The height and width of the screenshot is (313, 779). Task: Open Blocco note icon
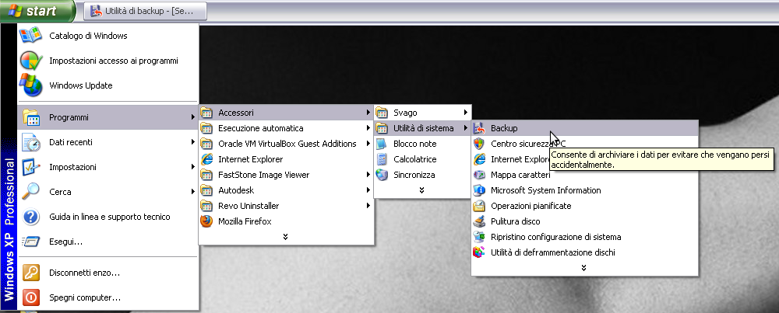coord(382,144)
